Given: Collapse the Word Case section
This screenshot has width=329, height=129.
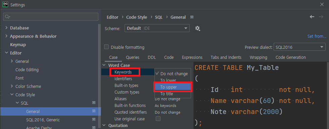Looking at the screenshot, I should [104, 65].
